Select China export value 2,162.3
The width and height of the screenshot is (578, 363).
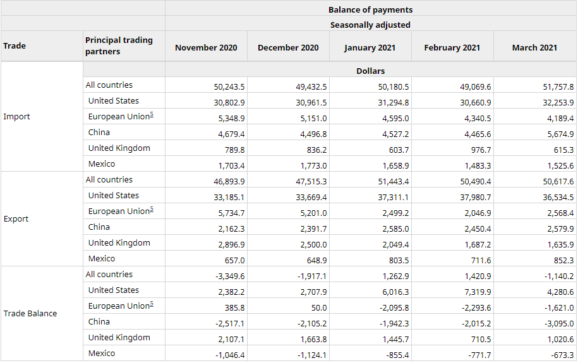[231, 229]
